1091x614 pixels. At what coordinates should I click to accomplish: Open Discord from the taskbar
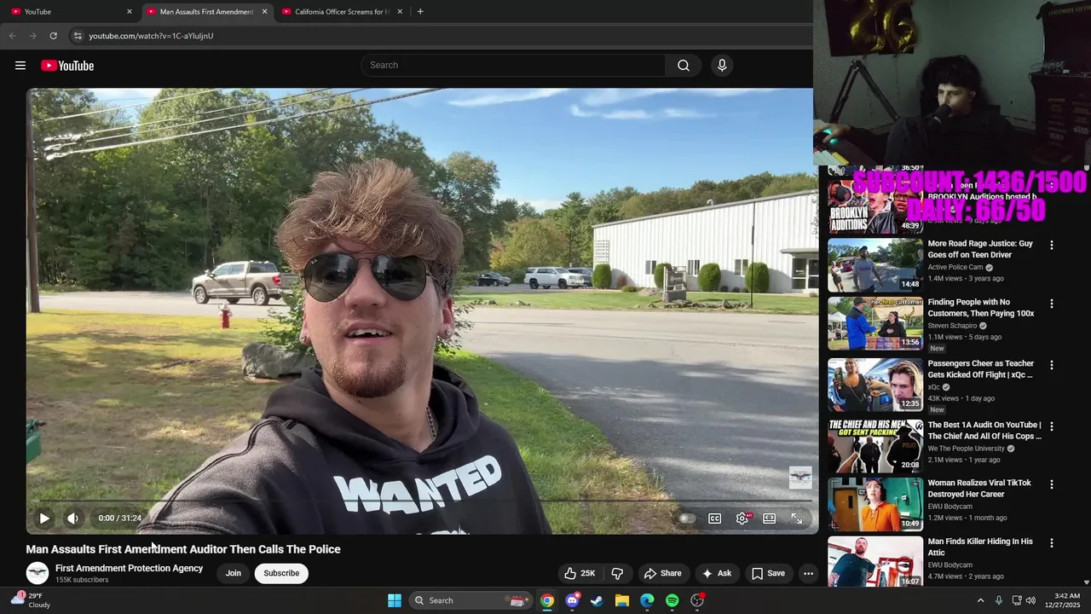(572, 600)
